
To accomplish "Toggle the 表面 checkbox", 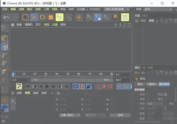I will 147,99.
